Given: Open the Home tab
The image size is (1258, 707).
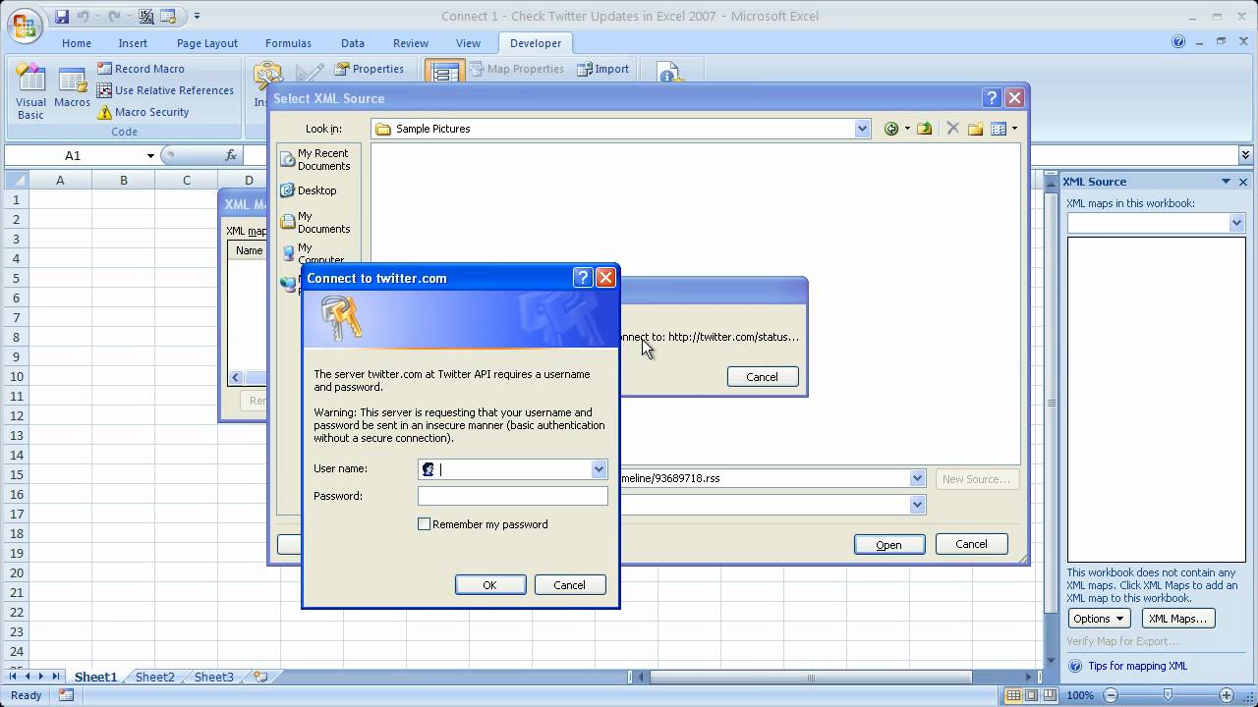Looking at the screenshot, I should point(77,43).
